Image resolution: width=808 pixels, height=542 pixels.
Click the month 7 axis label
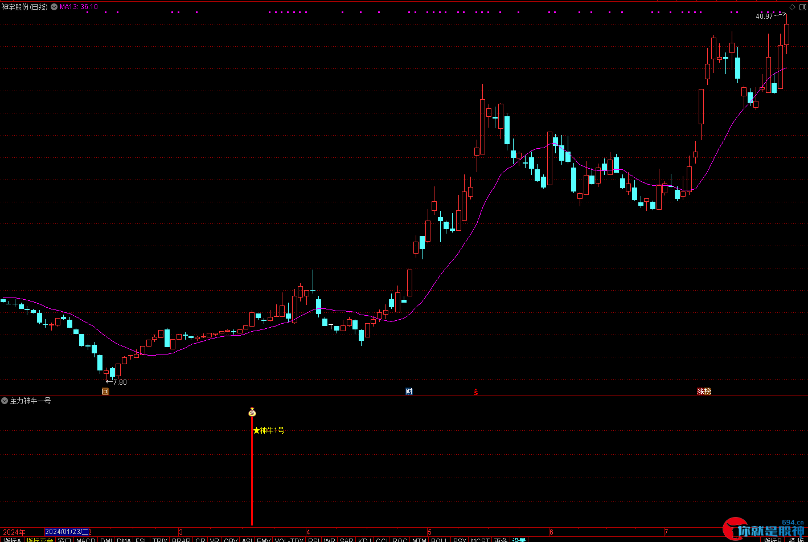666,532
